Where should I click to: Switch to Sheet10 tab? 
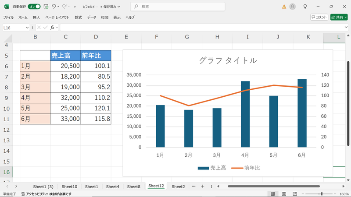tap(69, 186)
